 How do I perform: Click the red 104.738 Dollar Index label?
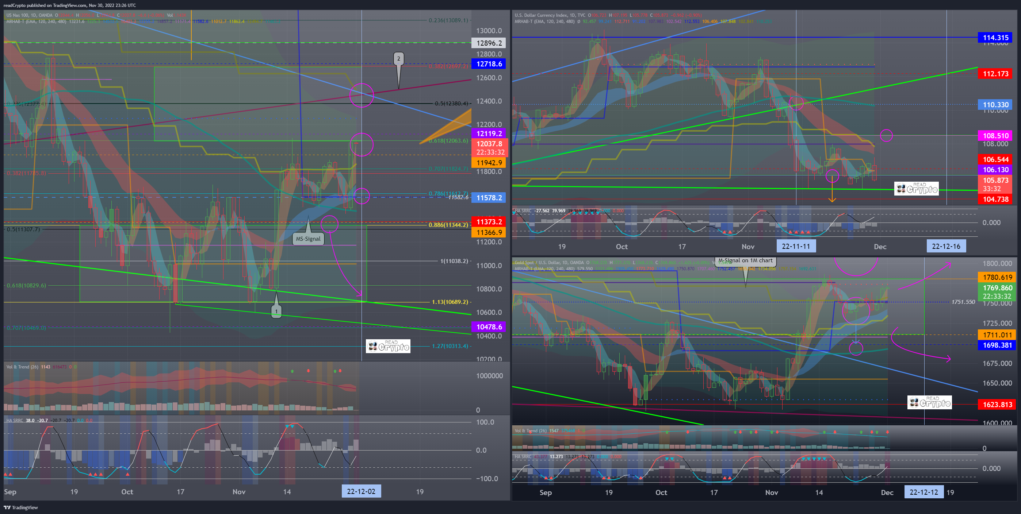(995, 199)
